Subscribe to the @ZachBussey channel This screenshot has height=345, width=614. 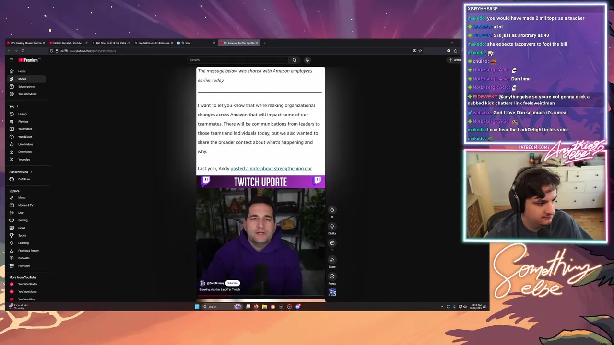233,283
